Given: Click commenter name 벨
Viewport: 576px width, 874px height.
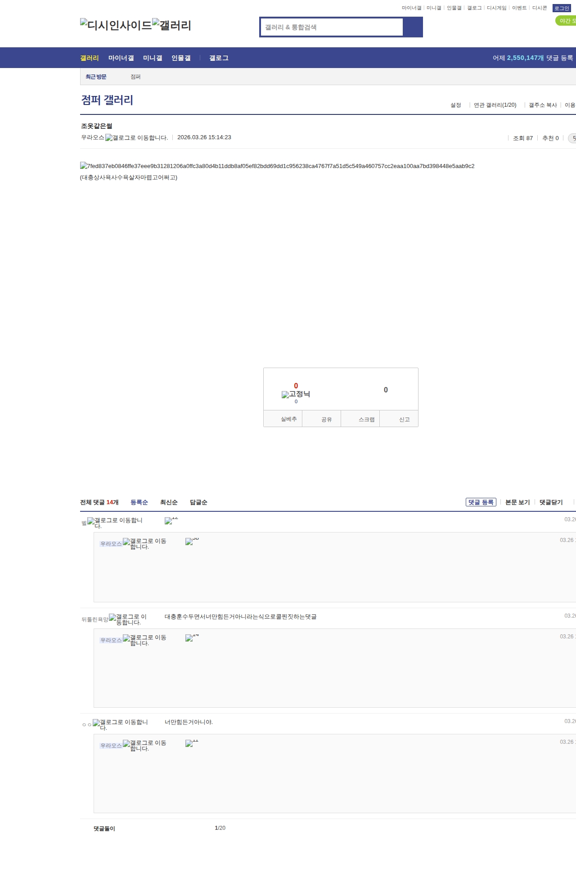Looking at the screenshot, I should click(84, 523).
